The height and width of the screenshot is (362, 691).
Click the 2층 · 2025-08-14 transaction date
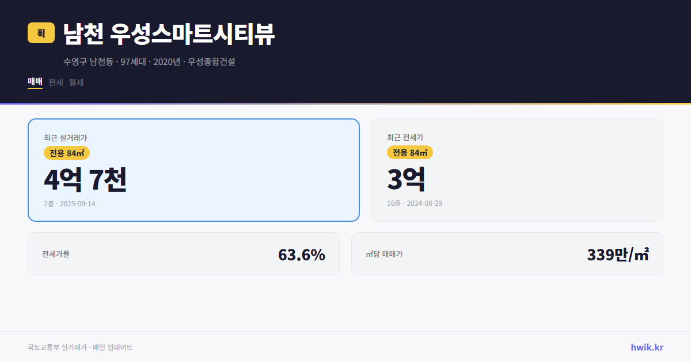tap(69, 204)
